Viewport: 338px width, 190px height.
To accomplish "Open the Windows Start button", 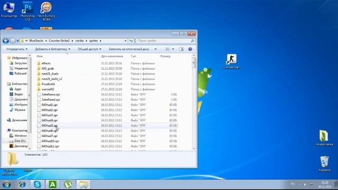I will tap(6, 185).
